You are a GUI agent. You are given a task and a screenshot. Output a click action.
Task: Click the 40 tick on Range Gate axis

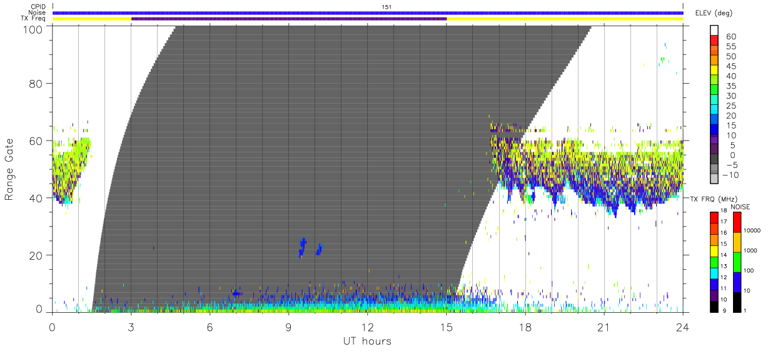pyautogui.click(x=37, y=198)
